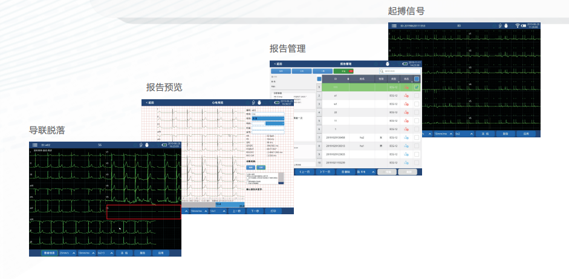Click 打印 print button in report preview
The width and height of the screenshot is (569, 279).
(274, 211)
